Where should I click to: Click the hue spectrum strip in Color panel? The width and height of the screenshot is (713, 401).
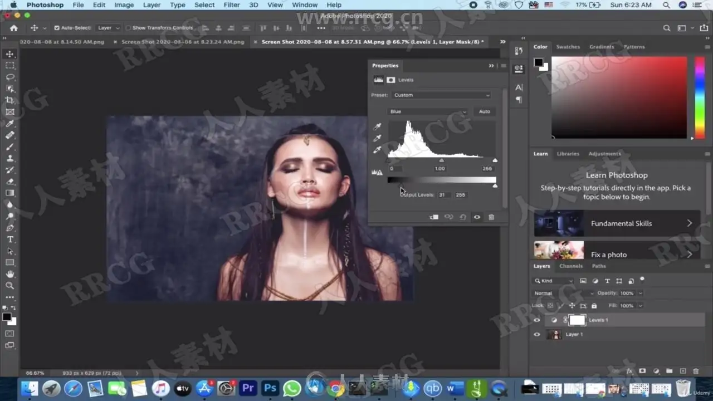(699, 97)
